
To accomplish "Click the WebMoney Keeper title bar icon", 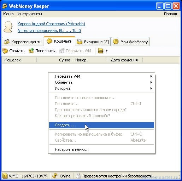I will pyautogui.click(x=5, y=6).
